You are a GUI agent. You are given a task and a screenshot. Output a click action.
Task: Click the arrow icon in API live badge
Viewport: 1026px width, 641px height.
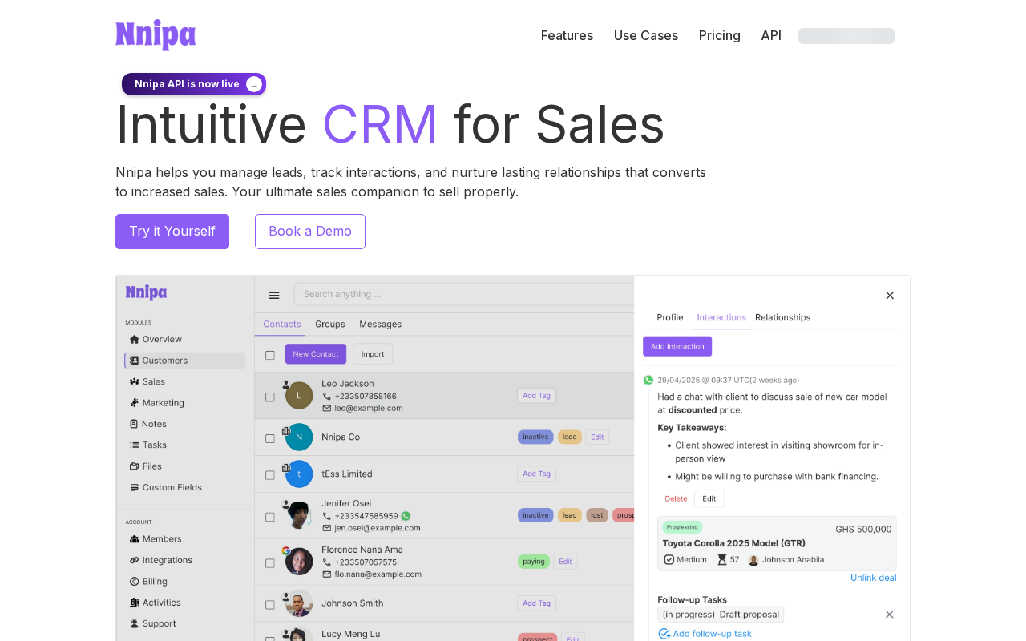pyautogui.click(x=254, y=84)
